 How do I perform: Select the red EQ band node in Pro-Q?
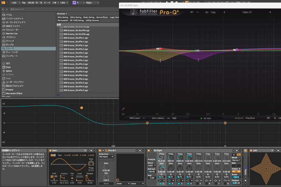(160, 49)
